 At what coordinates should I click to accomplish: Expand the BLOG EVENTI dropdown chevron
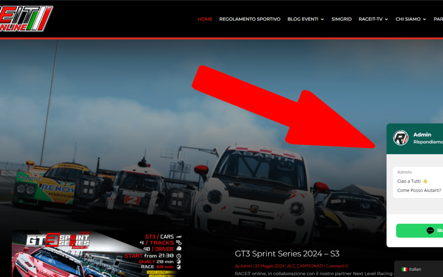tap(322, 19)
